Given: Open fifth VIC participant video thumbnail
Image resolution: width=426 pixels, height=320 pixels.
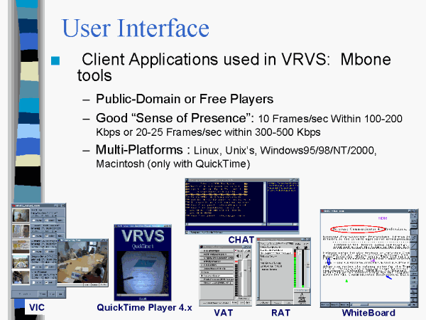Looking at the screenshot, I should pyautogui.click(x=21, y=277).
